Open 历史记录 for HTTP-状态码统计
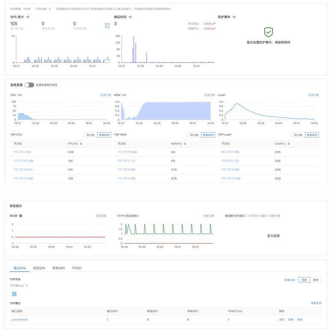The width and height of the screenshot is (334, 333). pyautogui.click(x=209, y=216)
